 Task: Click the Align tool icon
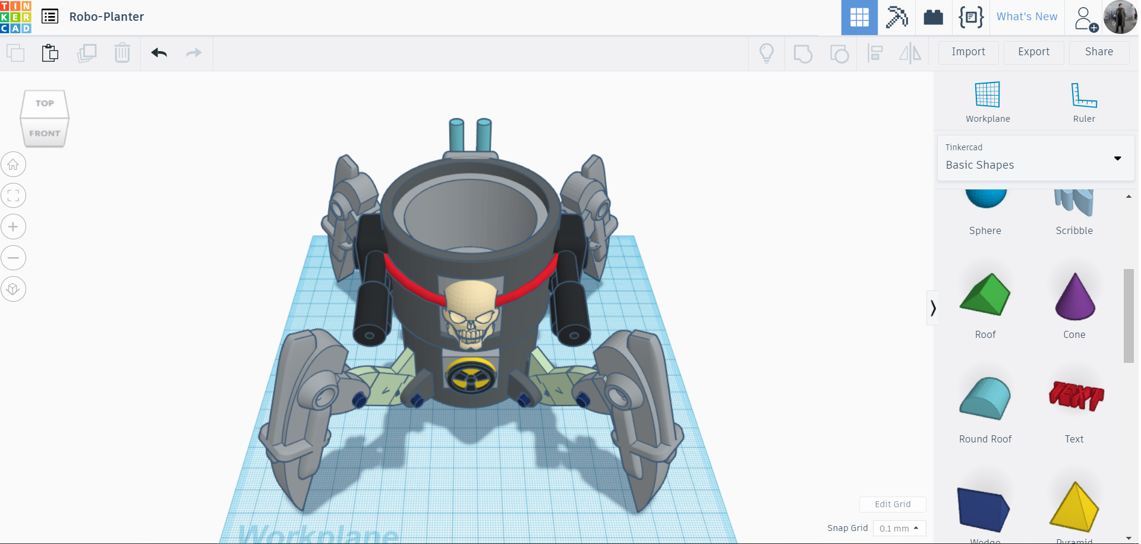[x=875, y=53]
